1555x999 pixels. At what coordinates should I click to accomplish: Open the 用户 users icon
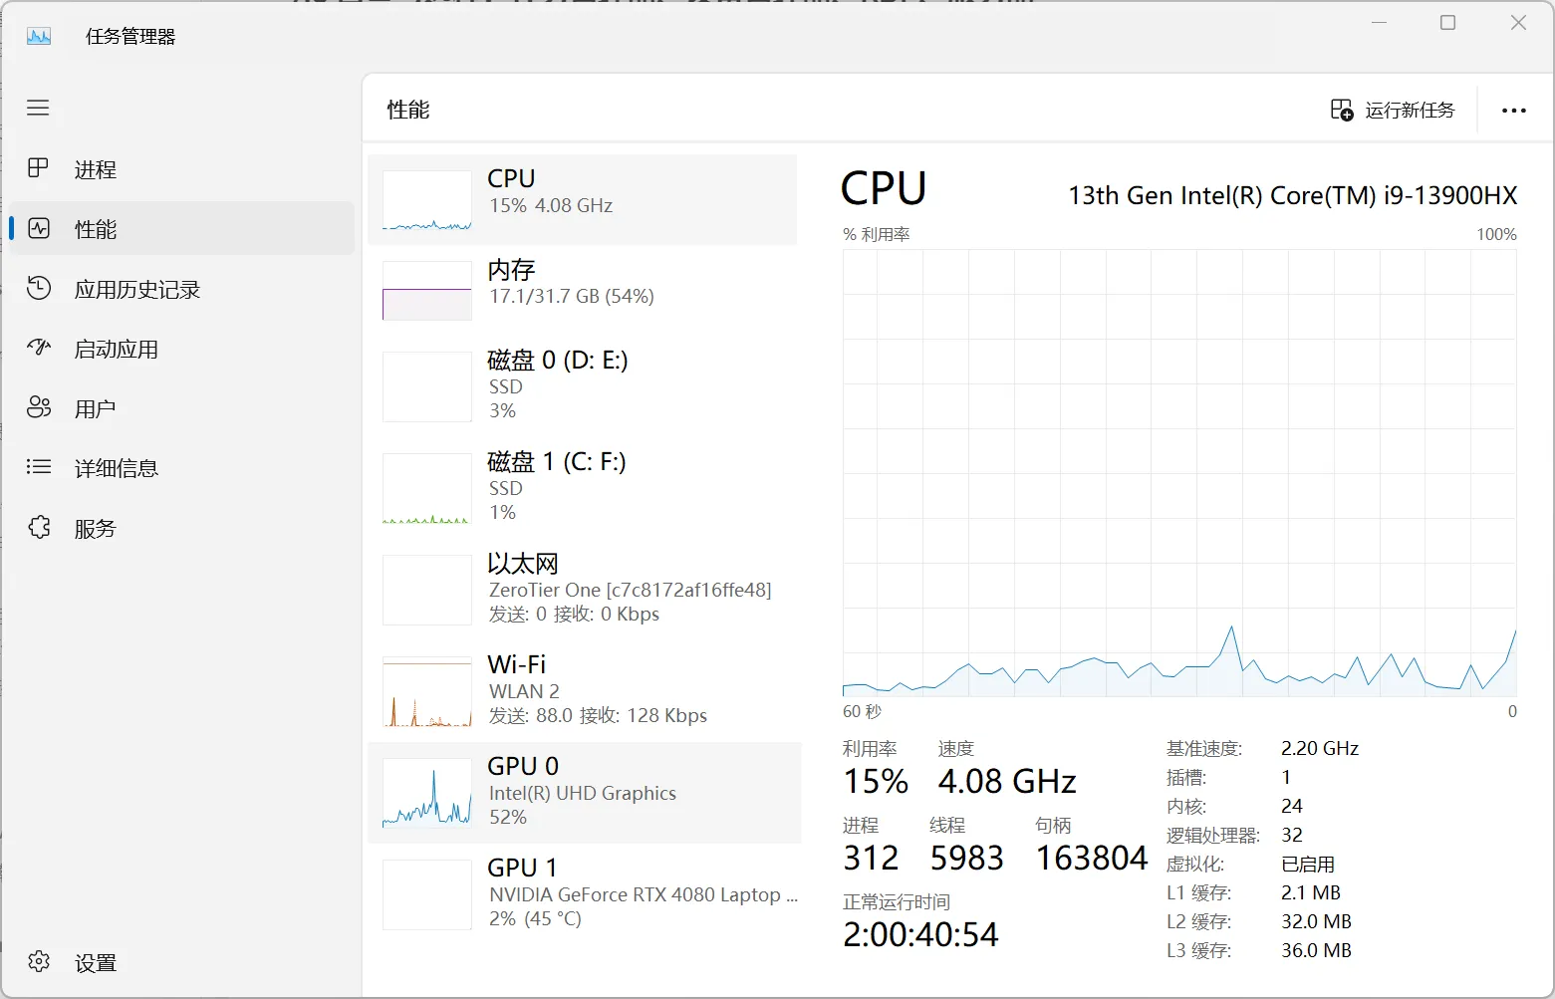click(39, 407)
